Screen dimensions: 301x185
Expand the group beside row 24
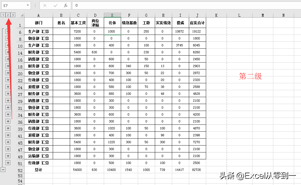(8, 86)
